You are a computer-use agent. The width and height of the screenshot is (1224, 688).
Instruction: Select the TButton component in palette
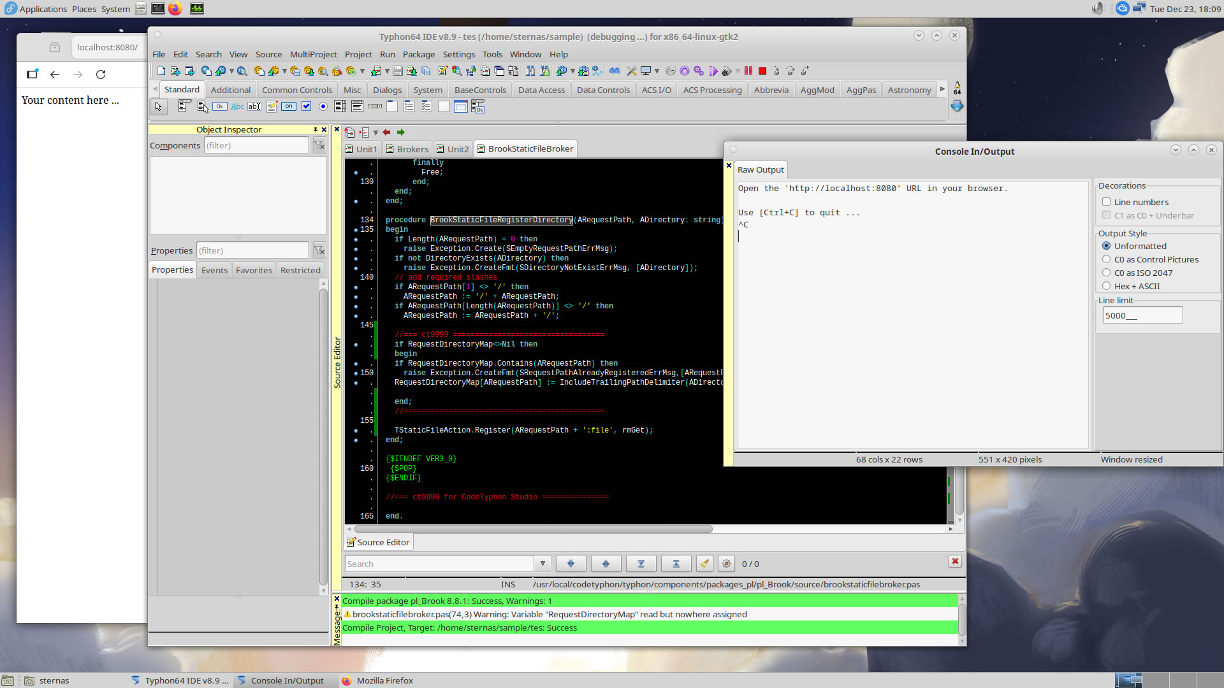pyautogui.click(x=219, y=107)
